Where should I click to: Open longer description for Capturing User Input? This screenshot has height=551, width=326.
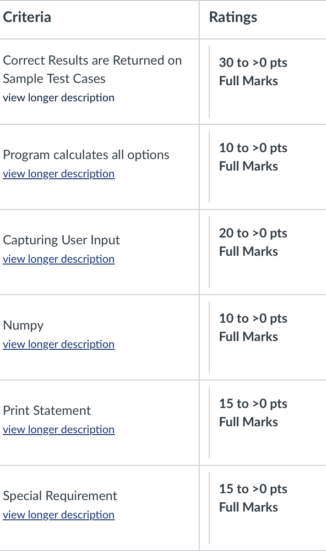tap(59, 259)
